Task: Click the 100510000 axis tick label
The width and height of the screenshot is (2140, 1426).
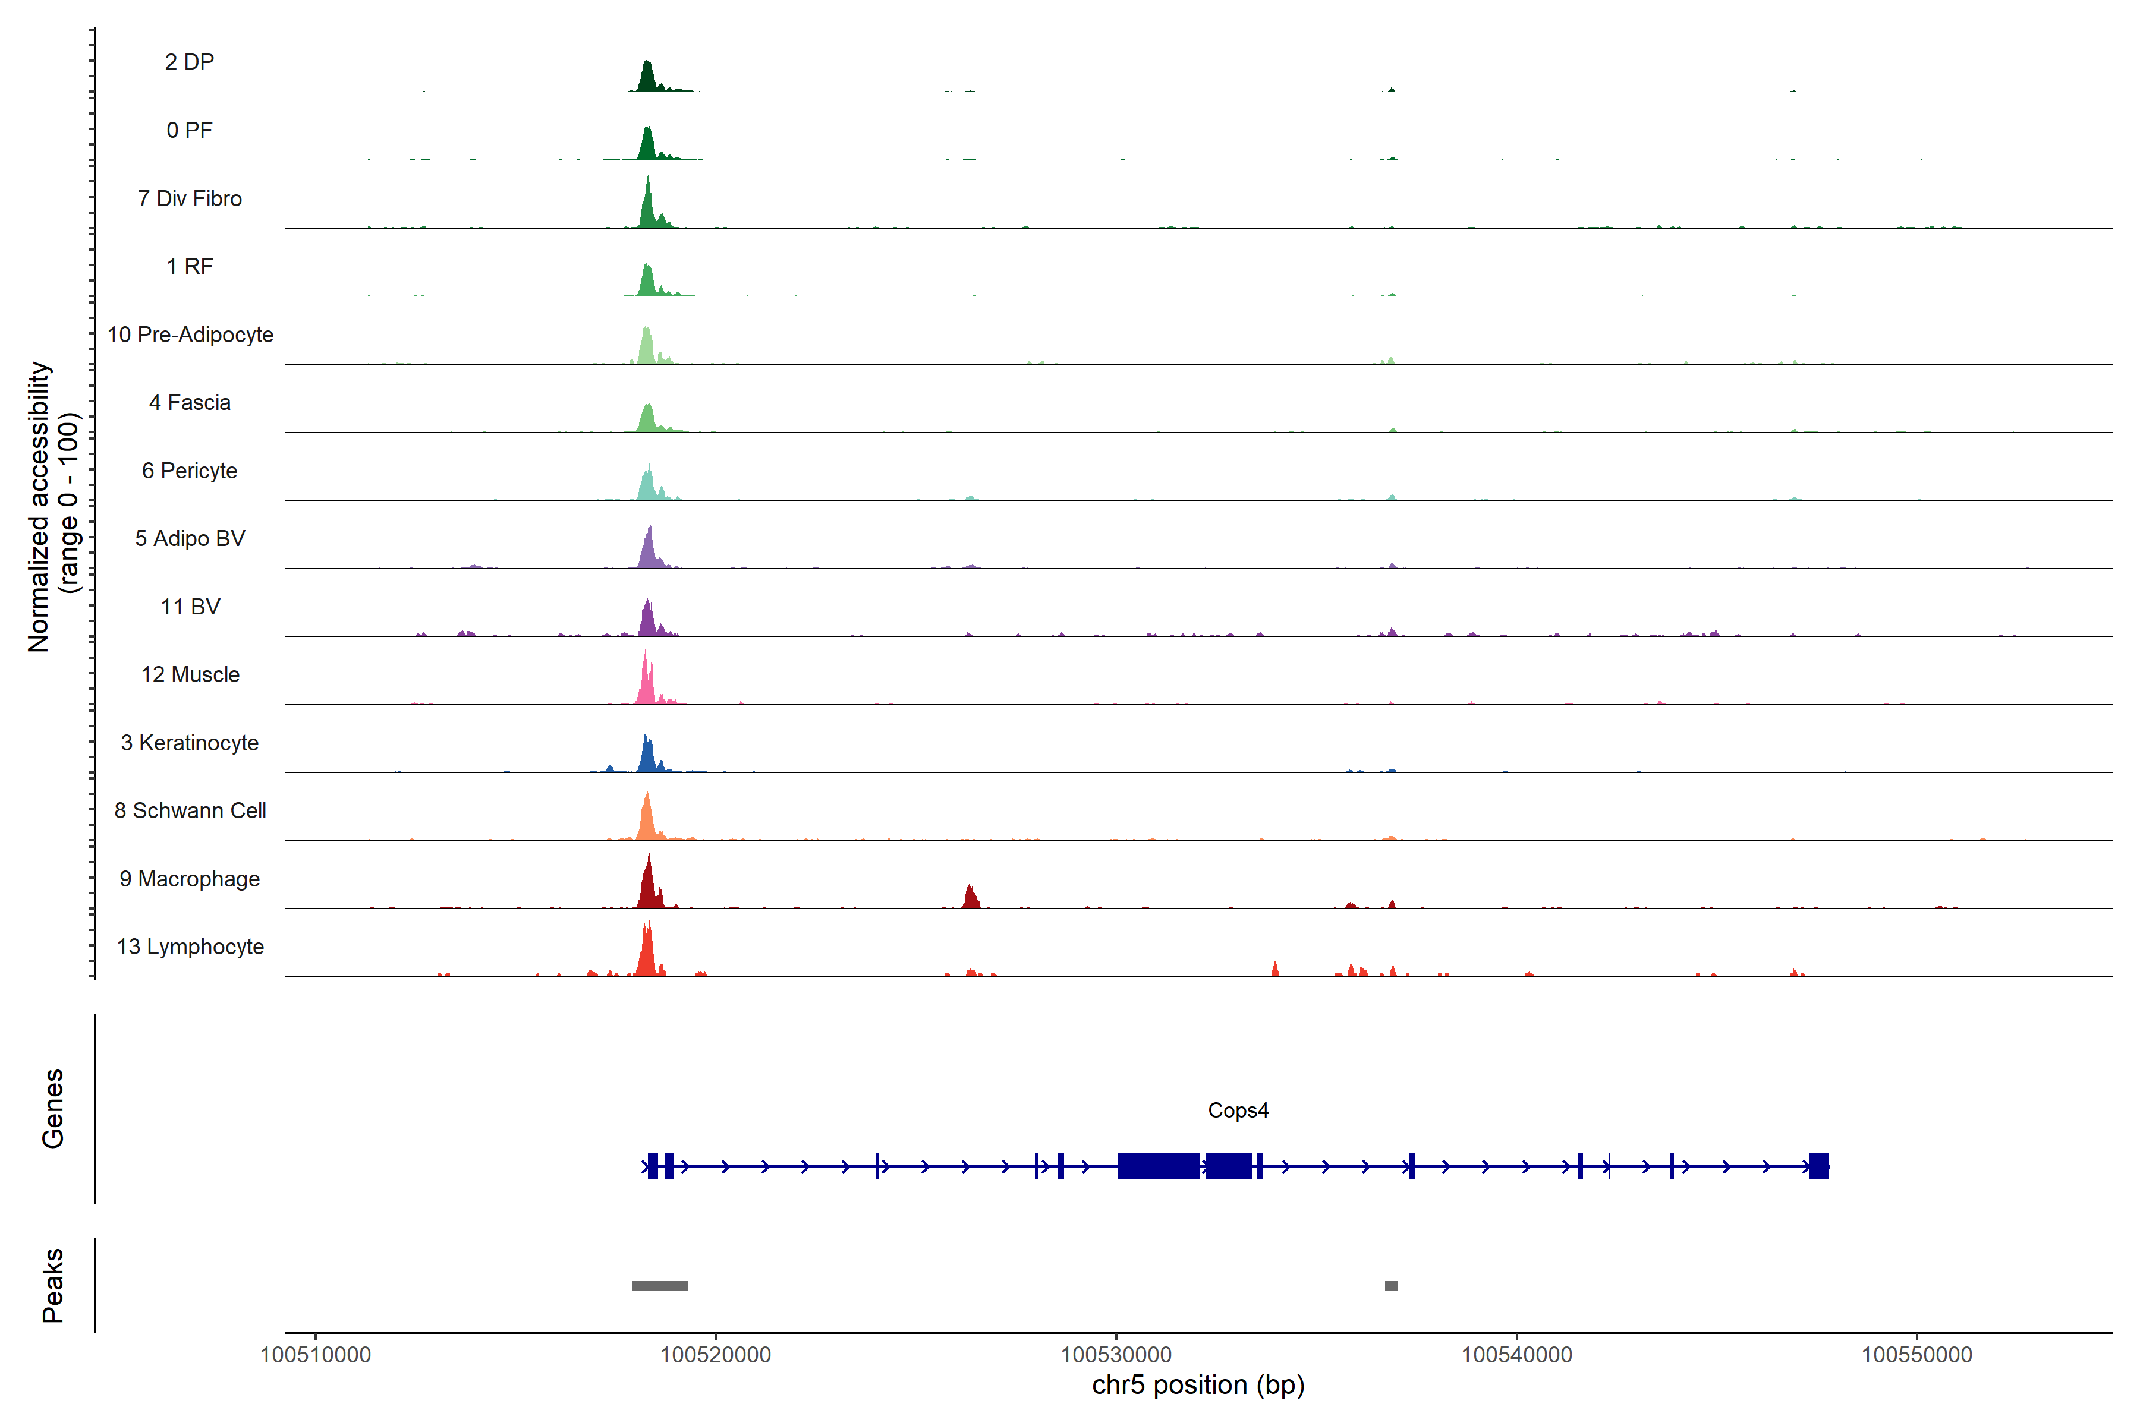Action: 315,1355
